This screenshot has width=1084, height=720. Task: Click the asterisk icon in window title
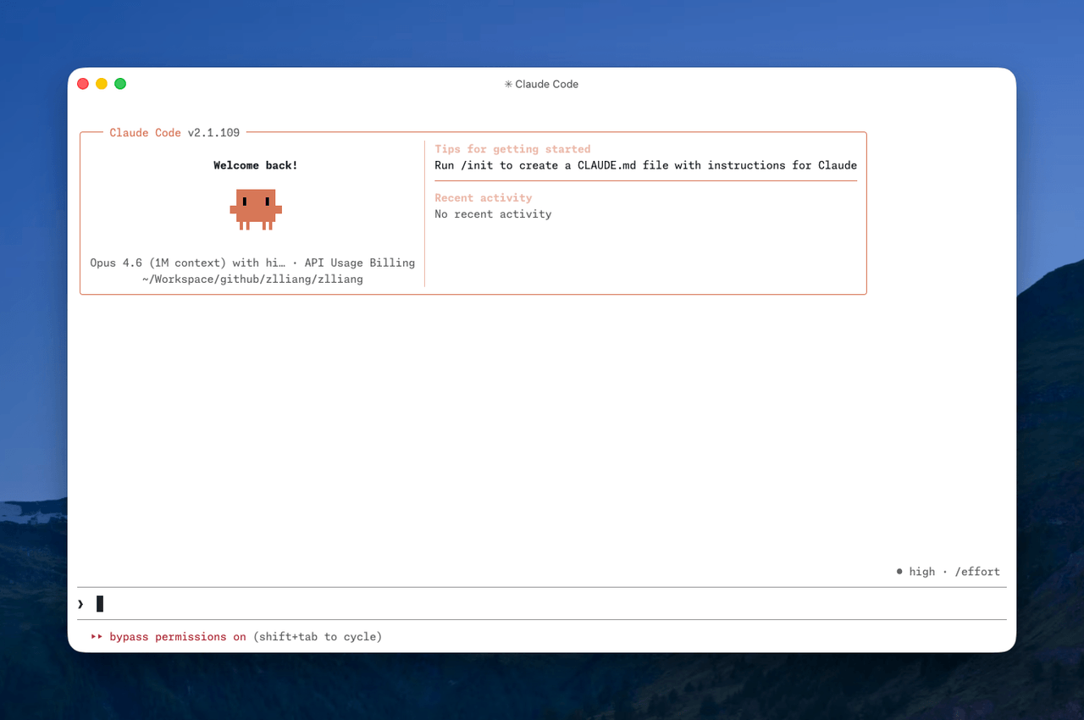508,84
